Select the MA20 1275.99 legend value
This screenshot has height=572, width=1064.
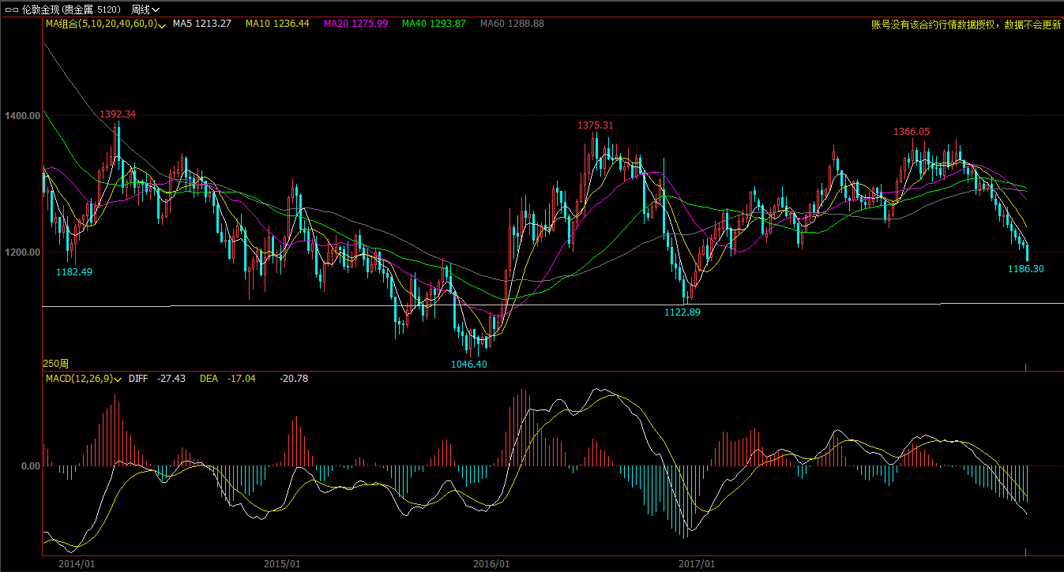coord(355,24)
